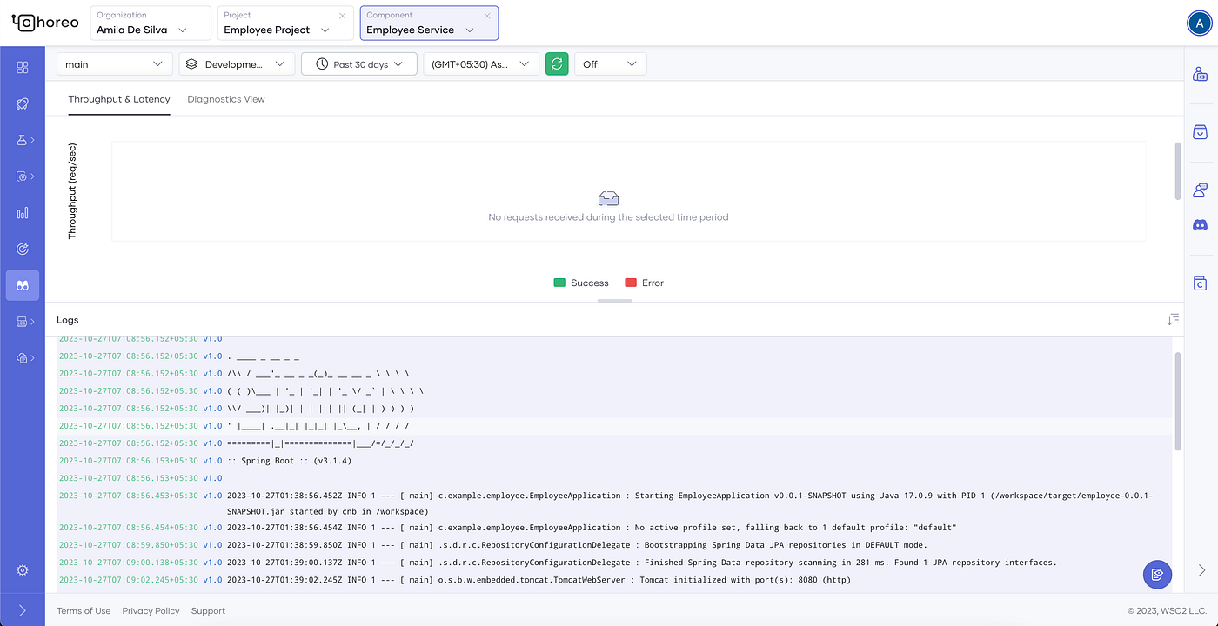Open the Privacy Policy link in the footer

click(151, 610)
